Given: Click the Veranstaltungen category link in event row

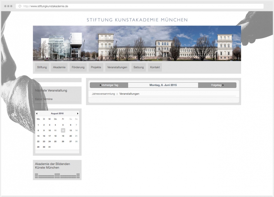Looking at the screenshot, I should pos(129,94).
